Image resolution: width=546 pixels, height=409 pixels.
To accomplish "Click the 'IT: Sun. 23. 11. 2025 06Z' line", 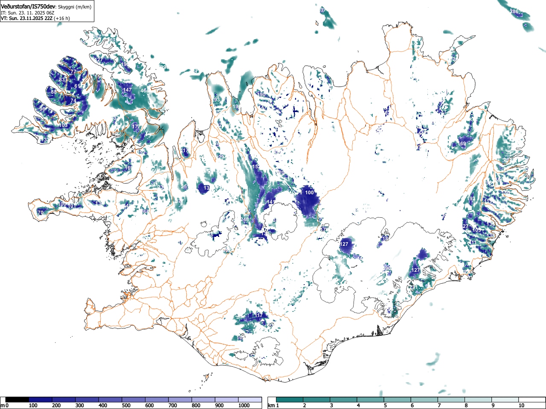I will 27,13.
